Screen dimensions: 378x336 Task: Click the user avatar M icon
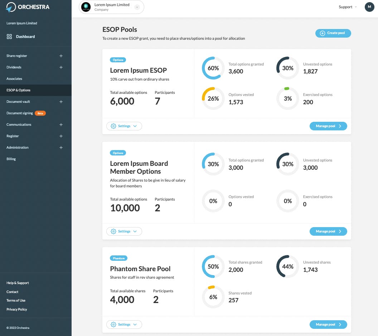tap(369, 7)
